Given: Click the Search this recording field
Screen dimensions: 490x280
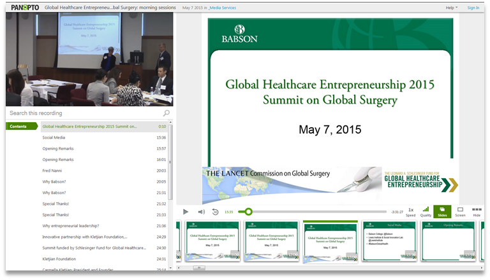Looking at the screenshot, I should coord(83,113).
